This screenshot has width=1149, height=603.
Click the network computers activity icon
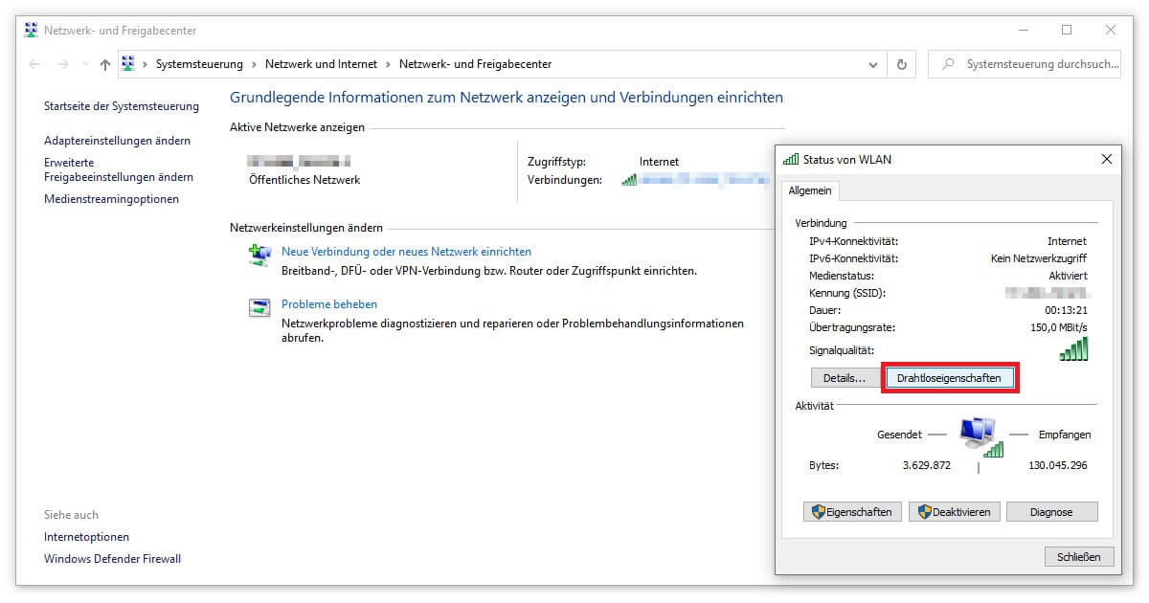[978, 435]
